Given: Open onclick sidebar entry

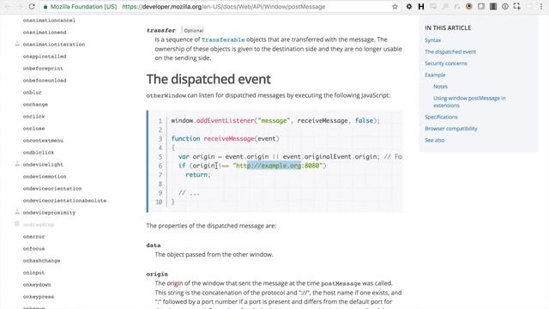Looking at the screenshot, I should (x=33, y=117).
